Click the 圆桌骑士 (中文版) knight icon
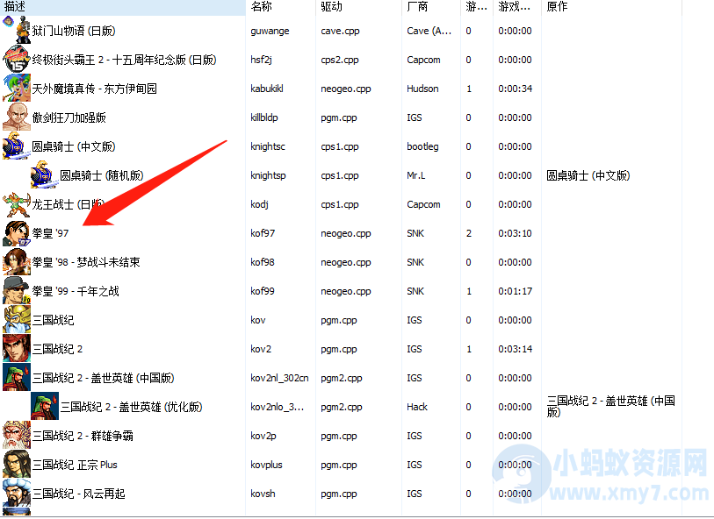Viewport: 714px width, 519px height. point(17,146)
